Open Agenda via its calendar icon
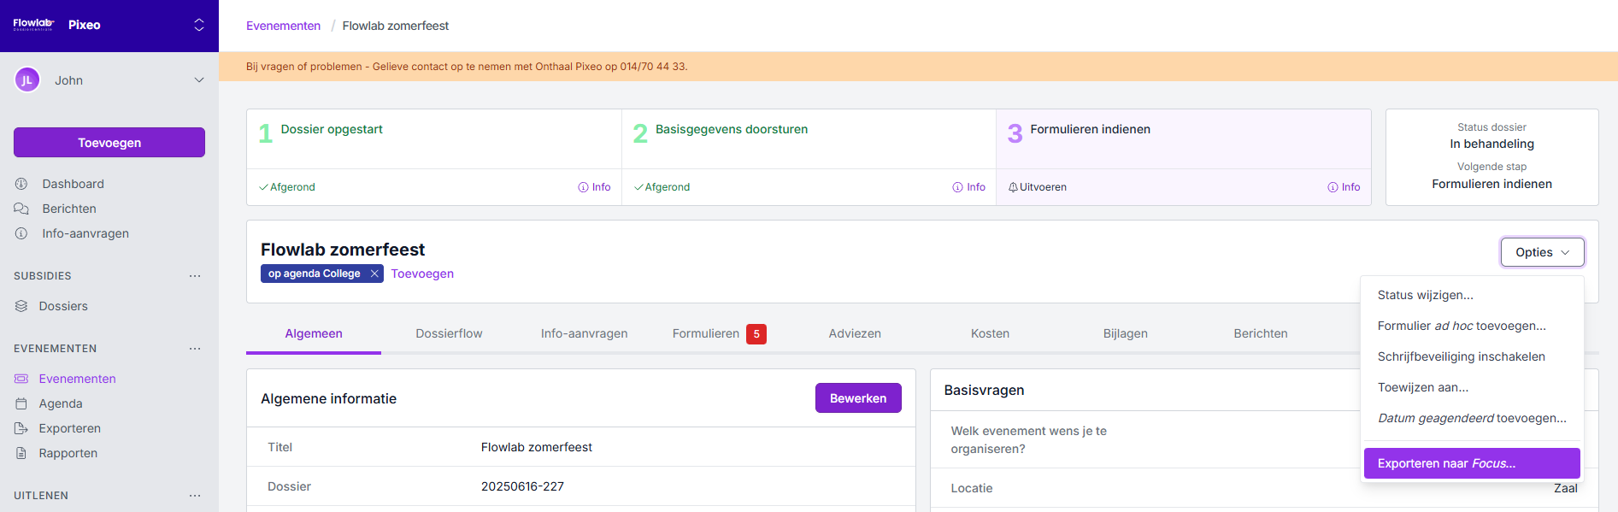Screen dimensions: 1618x512 tap(21, 403)
